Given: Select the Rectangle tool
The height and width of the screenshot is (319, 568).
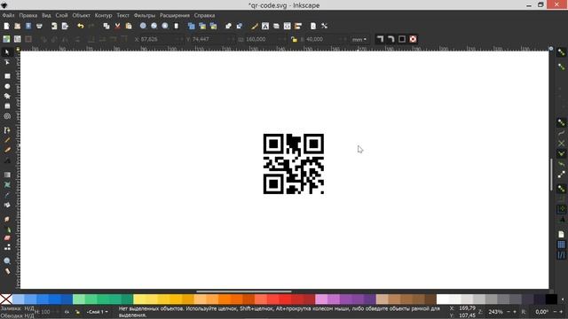Looking at the screenshot, I should [x=7, y=76].
